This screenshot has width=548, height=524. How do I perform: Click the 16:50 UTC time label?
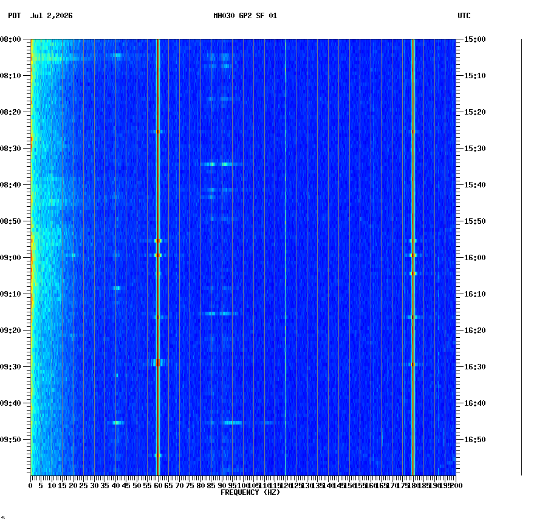(475, 440)
